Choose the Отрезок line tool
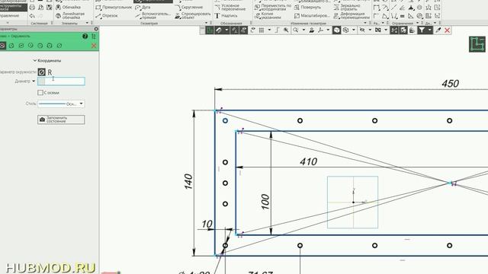 (x=107, y=15)
